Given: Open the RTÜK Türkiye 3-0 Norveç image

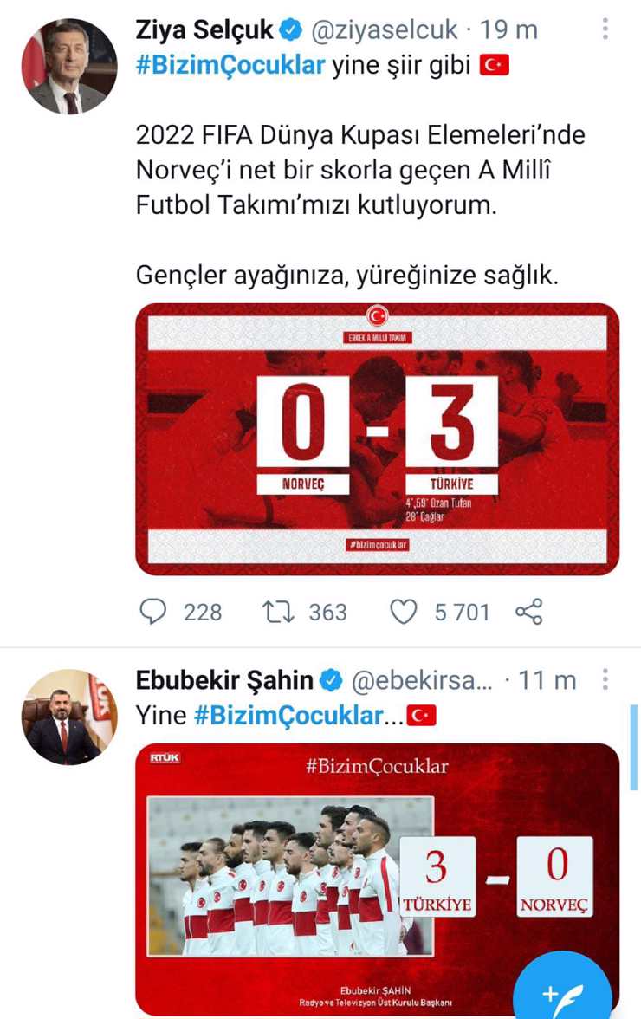Looking at the screenshot, I should pyautogui.click(x=378, y=880).
